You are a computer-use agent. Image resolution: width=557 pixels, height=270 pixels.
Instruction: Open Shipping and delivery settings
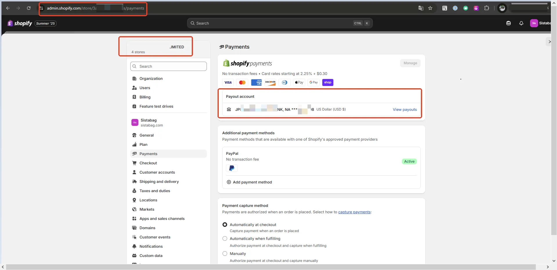[x=169, y=181]
